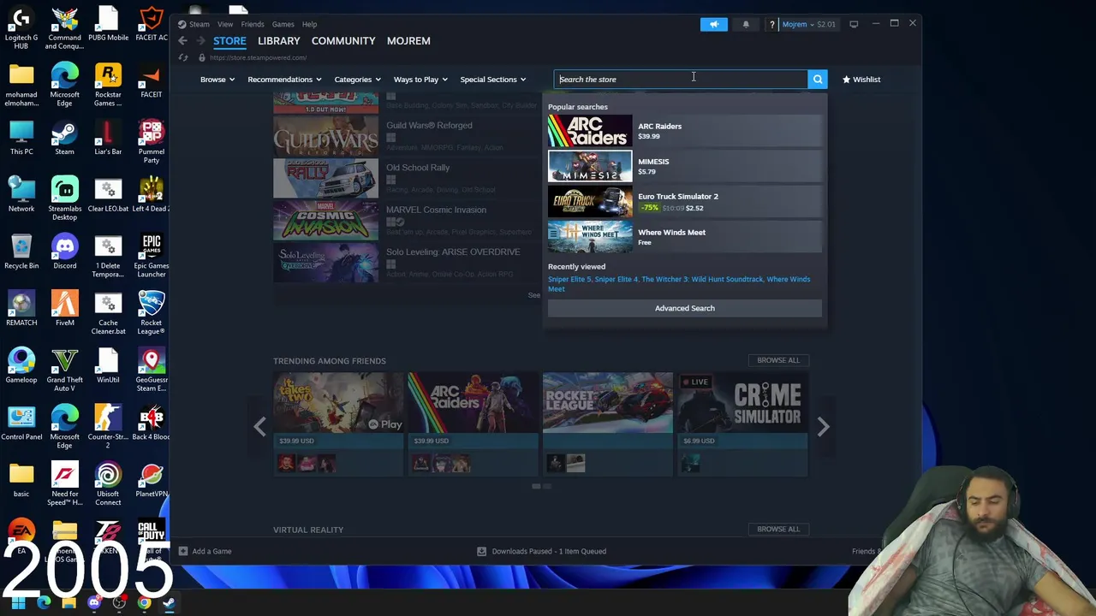
Task: Go back with Steam's back arrow
Action: (x=182, y=41)
